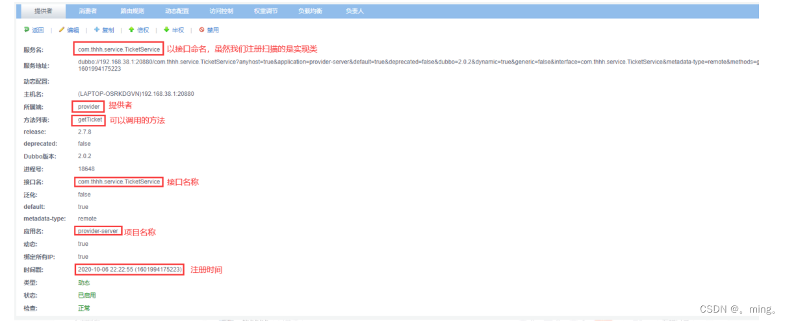The height and width of the screenshot is (321, 785).
Task: Click the 绑定所有IP field label
Action: pyautogui.click(x=38, y=257)
